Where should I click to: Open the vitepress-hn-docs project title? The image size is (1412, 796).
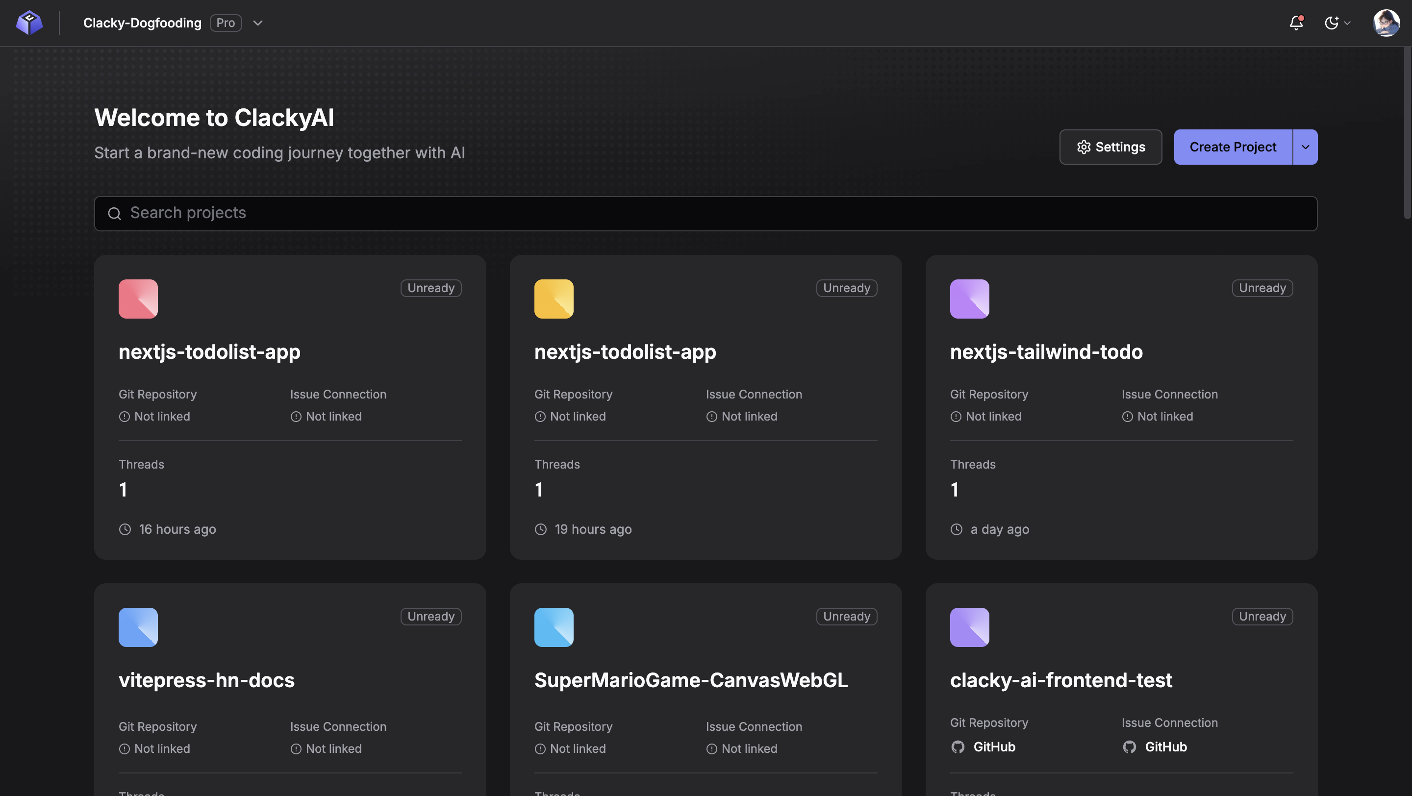206,679
